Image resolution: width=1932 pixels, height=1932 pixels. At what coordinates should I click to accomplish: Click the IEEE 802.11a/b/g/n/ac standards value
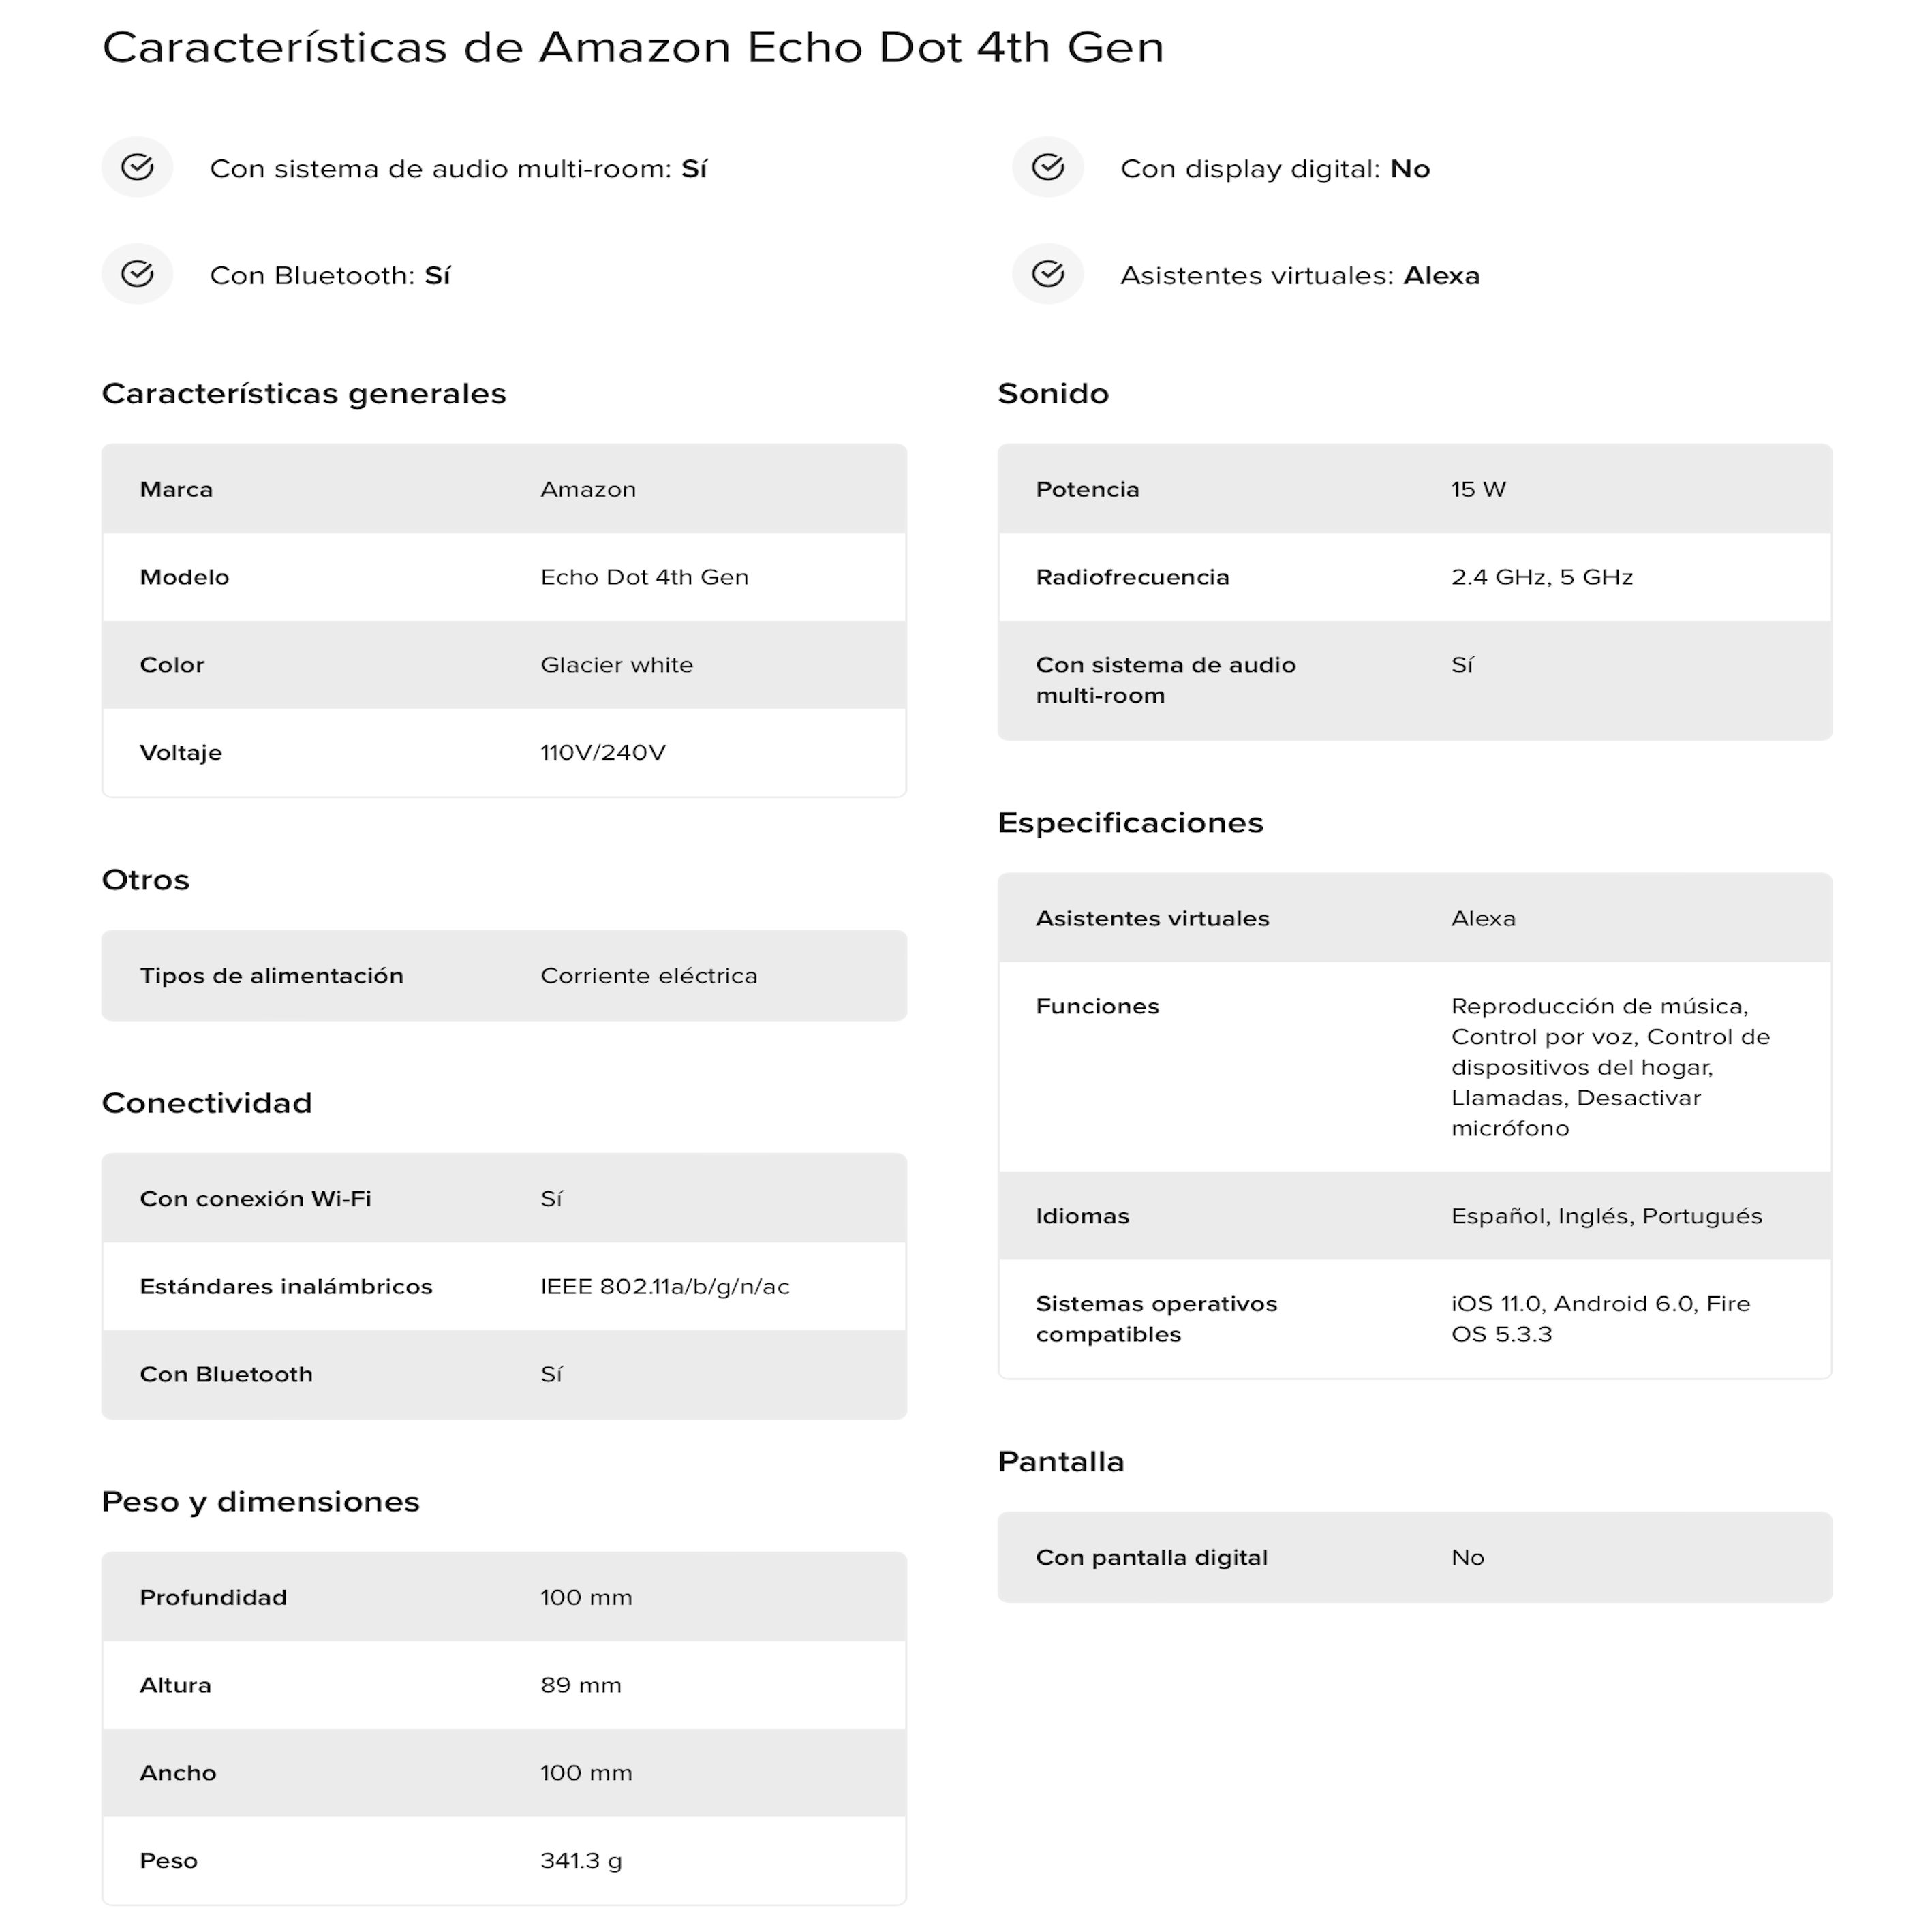click(x=665, y=1286)
